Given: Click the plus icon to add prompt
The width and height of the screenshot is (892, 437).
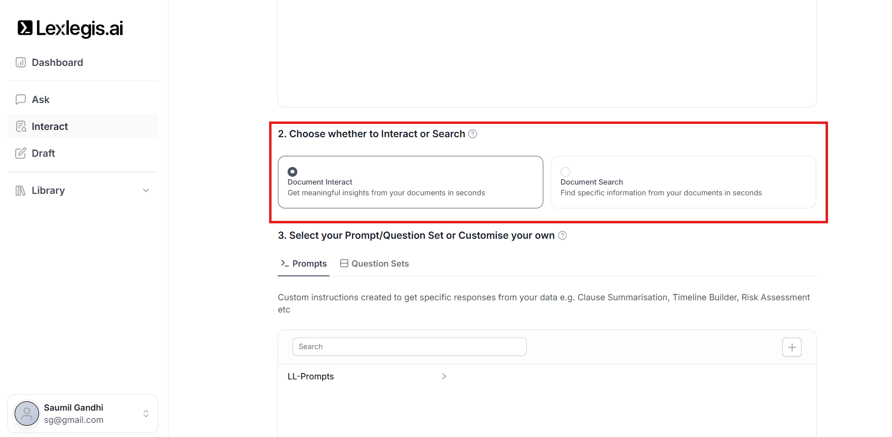Looking at the screenshot, I should click(791, 347).
